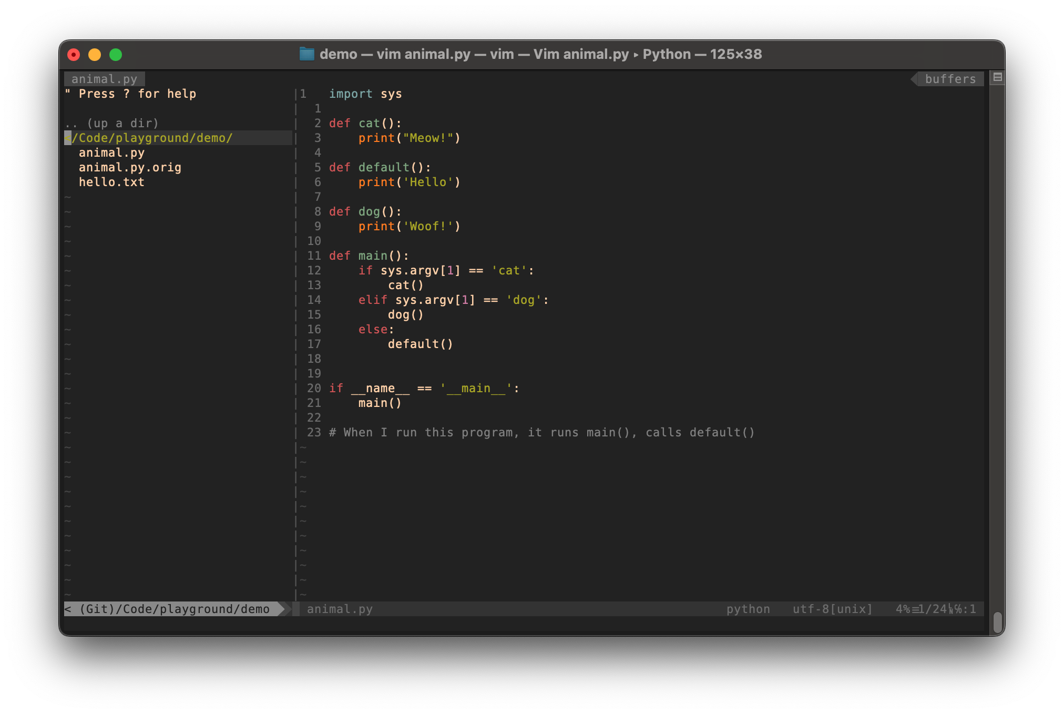The height and width of the screenshot is (714, 1064).
Task: Click the 'def main():' line
Action: (369, 256)
